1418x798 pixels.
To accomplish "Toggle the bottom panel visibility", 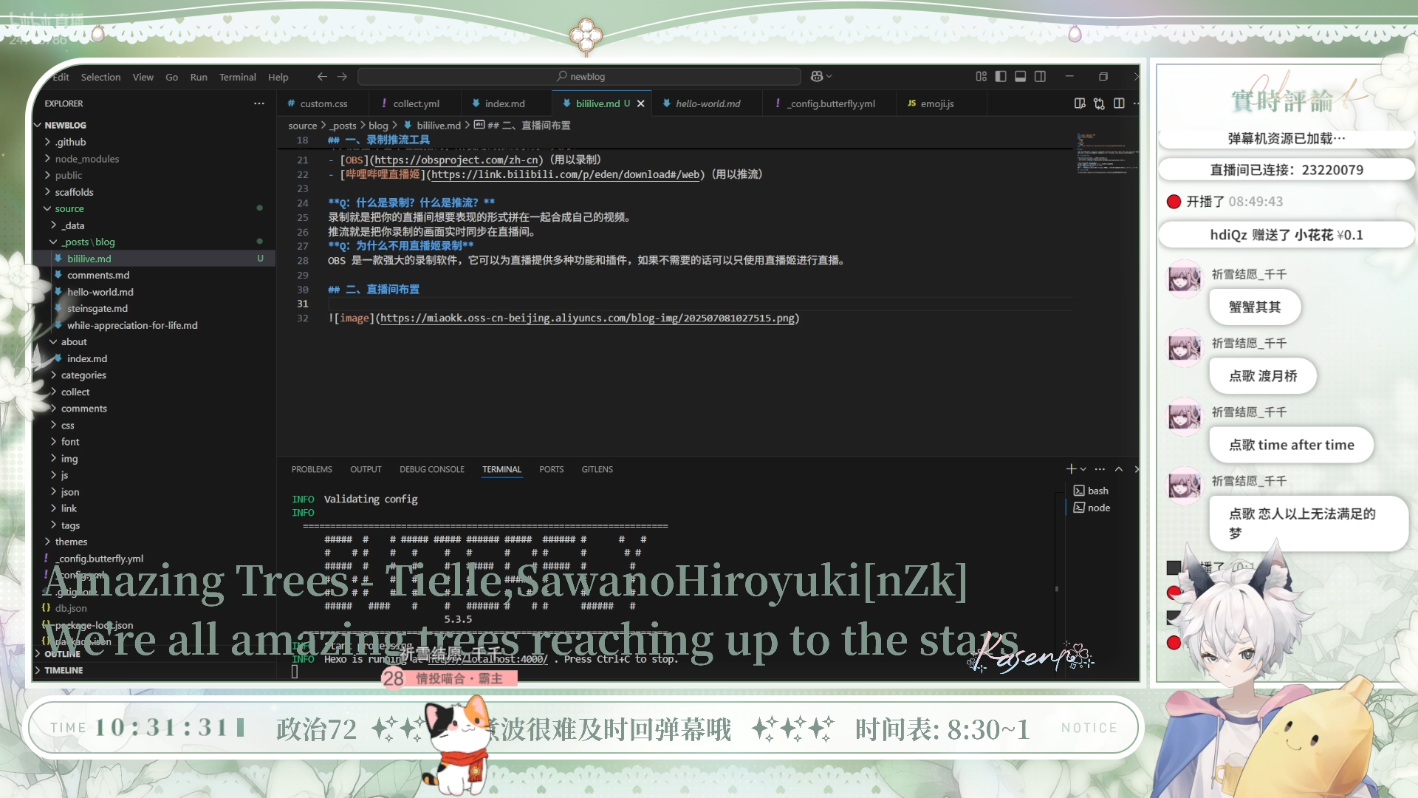I will pos(1021,76).
